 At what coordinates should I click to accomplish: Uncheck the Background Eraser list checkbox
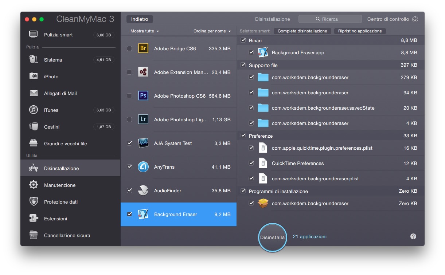tap(129, 214)
